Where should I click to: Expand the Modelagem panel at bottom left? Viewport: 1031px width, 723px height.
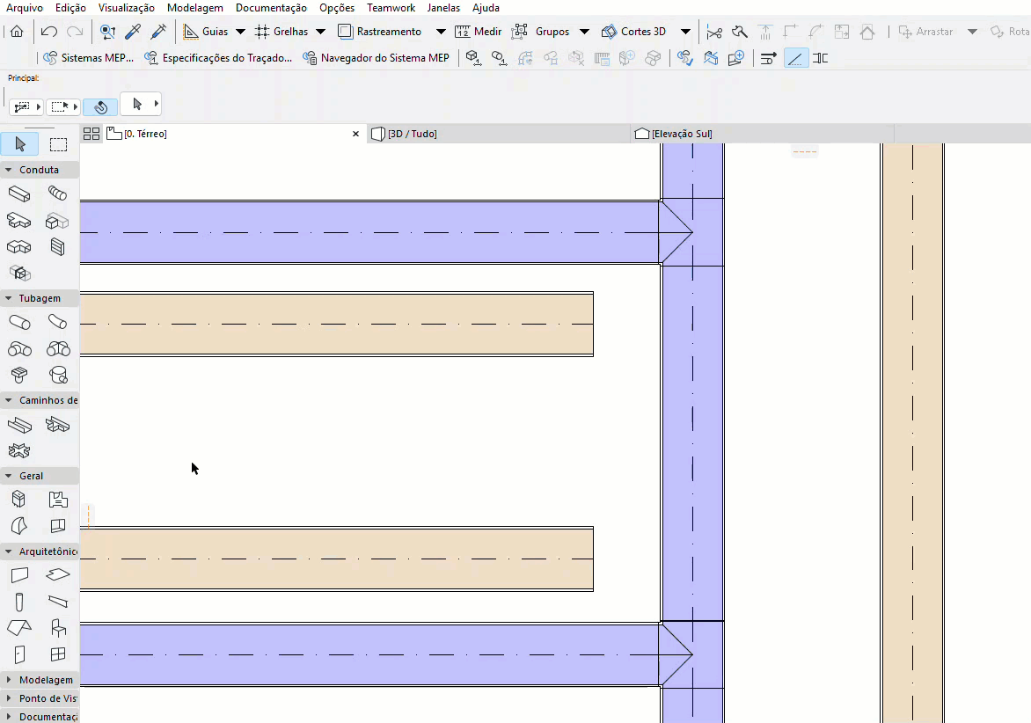(x=40, y=679)
